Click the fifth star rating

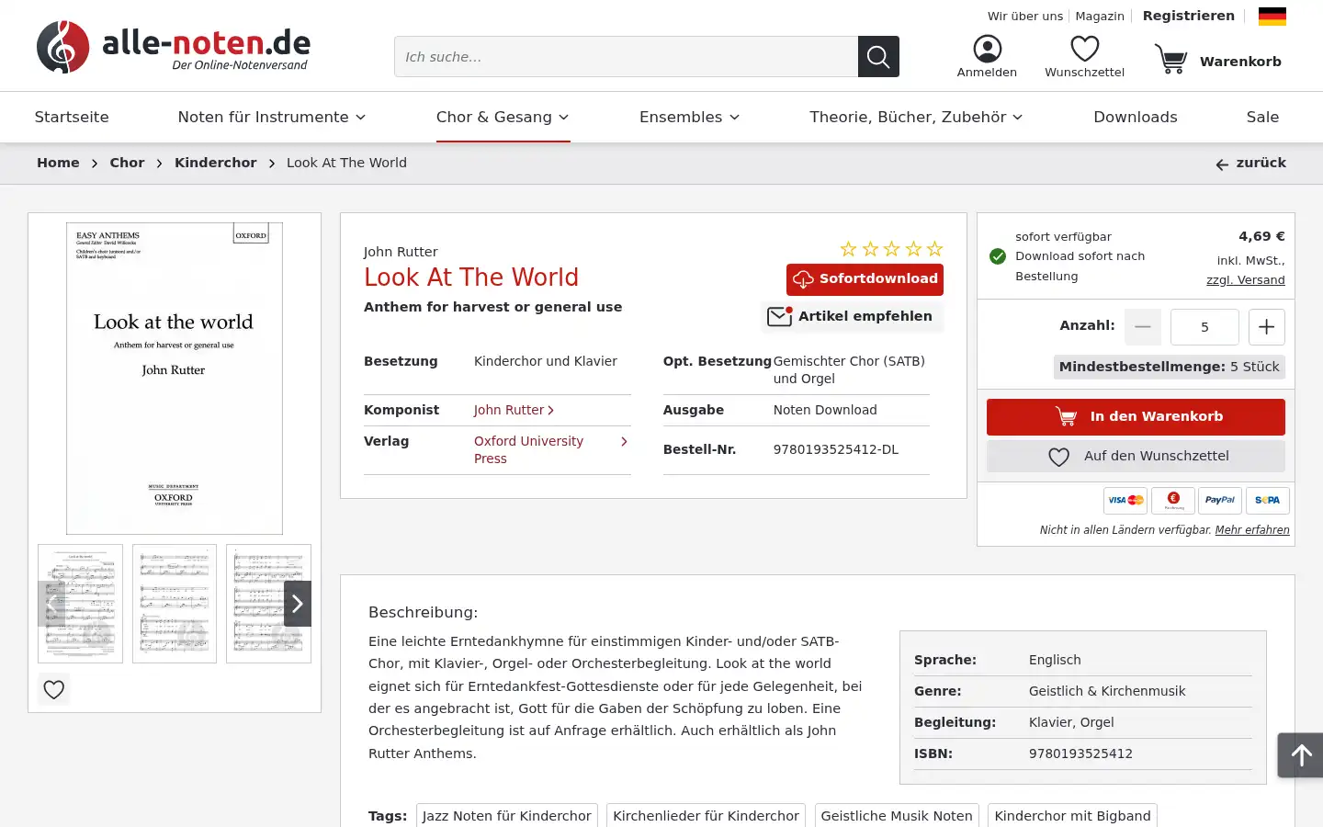click(934, 249)
